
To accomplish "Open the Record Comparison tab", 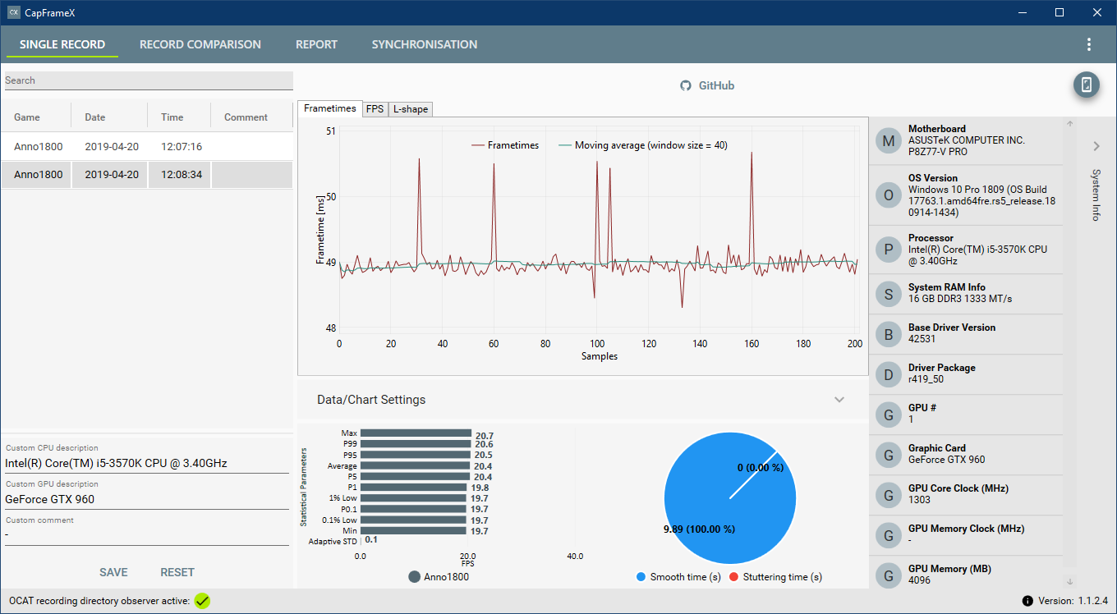I will coord(200,44).
